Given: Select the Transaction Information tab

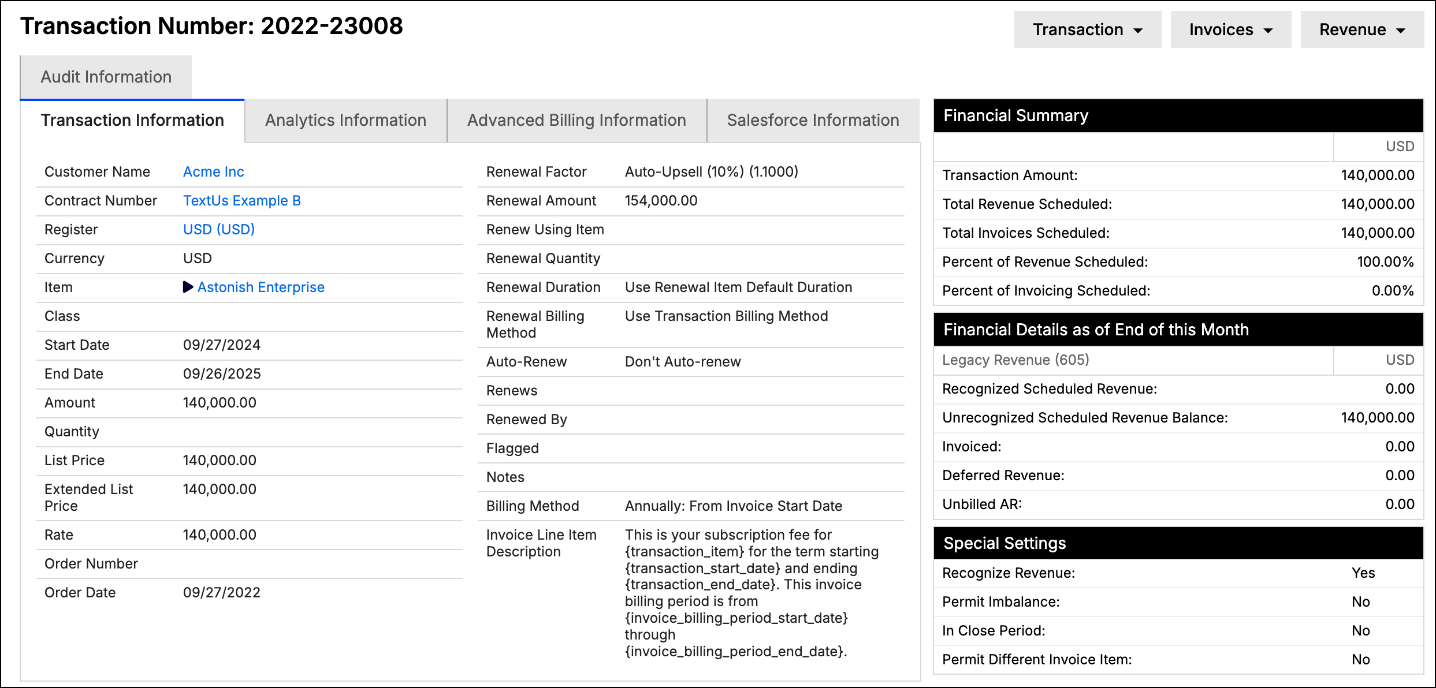Looking at the screenshot, I should pyautogui.click(x=132, y=120).
